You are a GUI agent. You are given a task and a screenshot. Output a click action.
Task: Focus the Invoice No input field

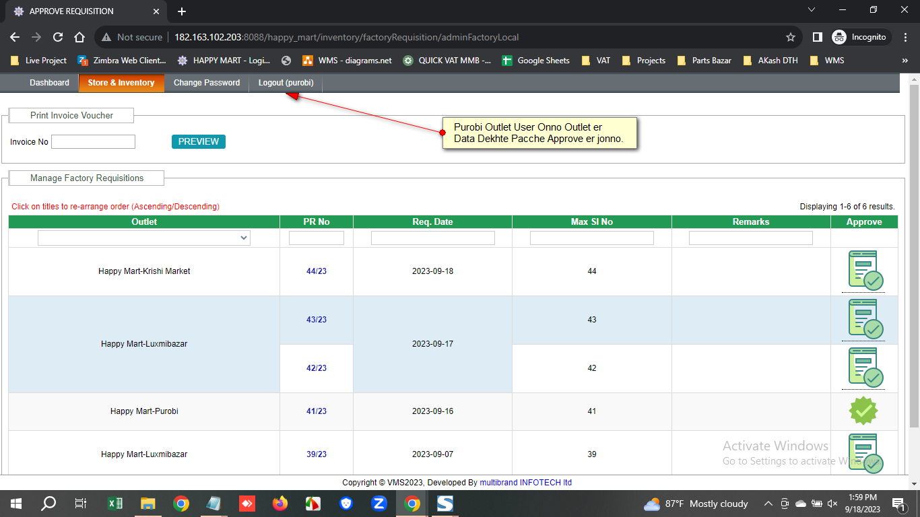[x=93, y=141]
